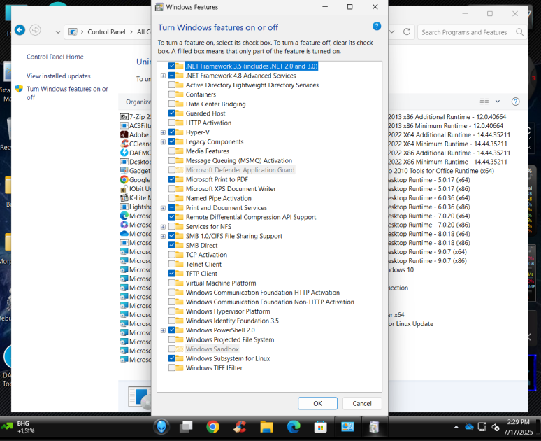This screenshot has width=541, height=441.
Task: Uncheck .NET Framework 3.5 checkbox
Action: [x=172, y=66]
